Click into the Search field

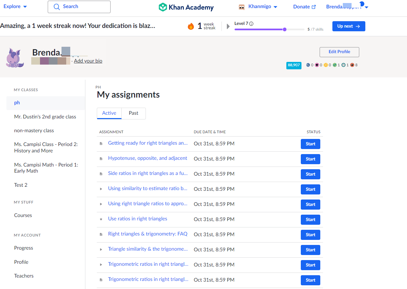click(x=79, y=7)
